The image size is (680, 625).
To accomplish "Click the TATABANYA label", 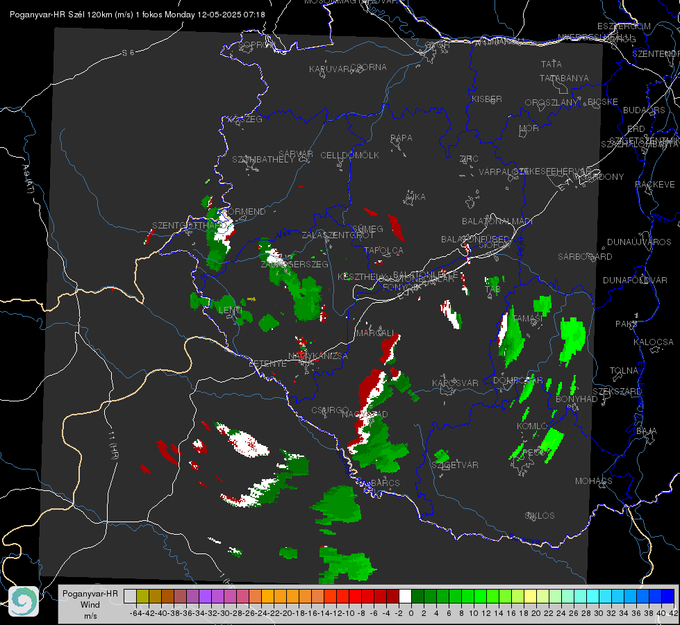I will [x=564, y=78].
